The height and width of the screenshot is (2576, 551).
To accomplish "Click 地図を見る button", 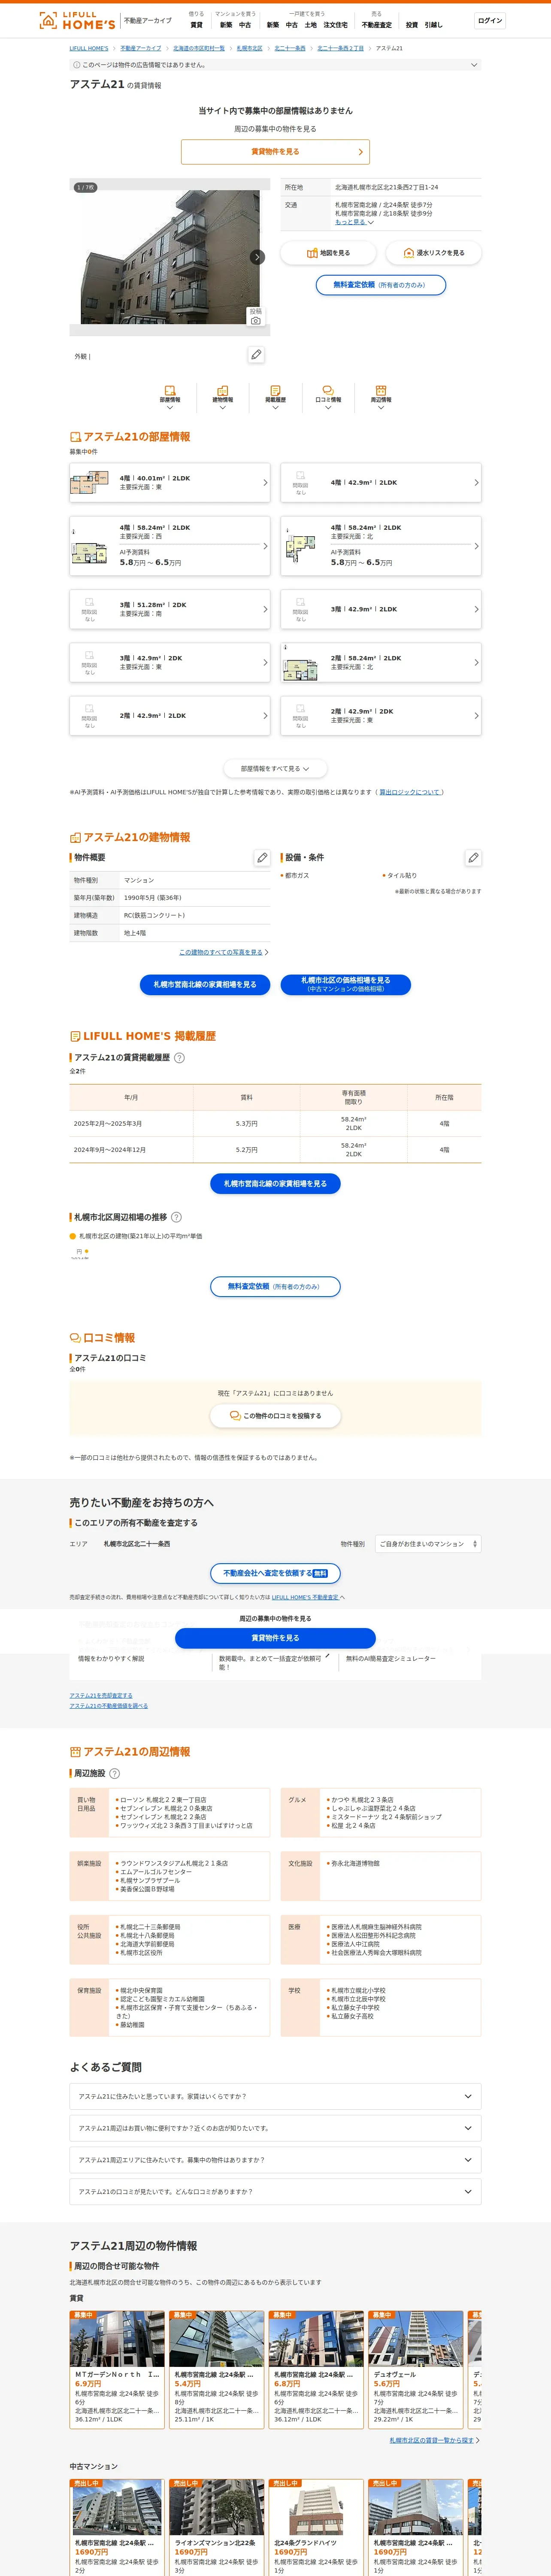I will [327, 253].
